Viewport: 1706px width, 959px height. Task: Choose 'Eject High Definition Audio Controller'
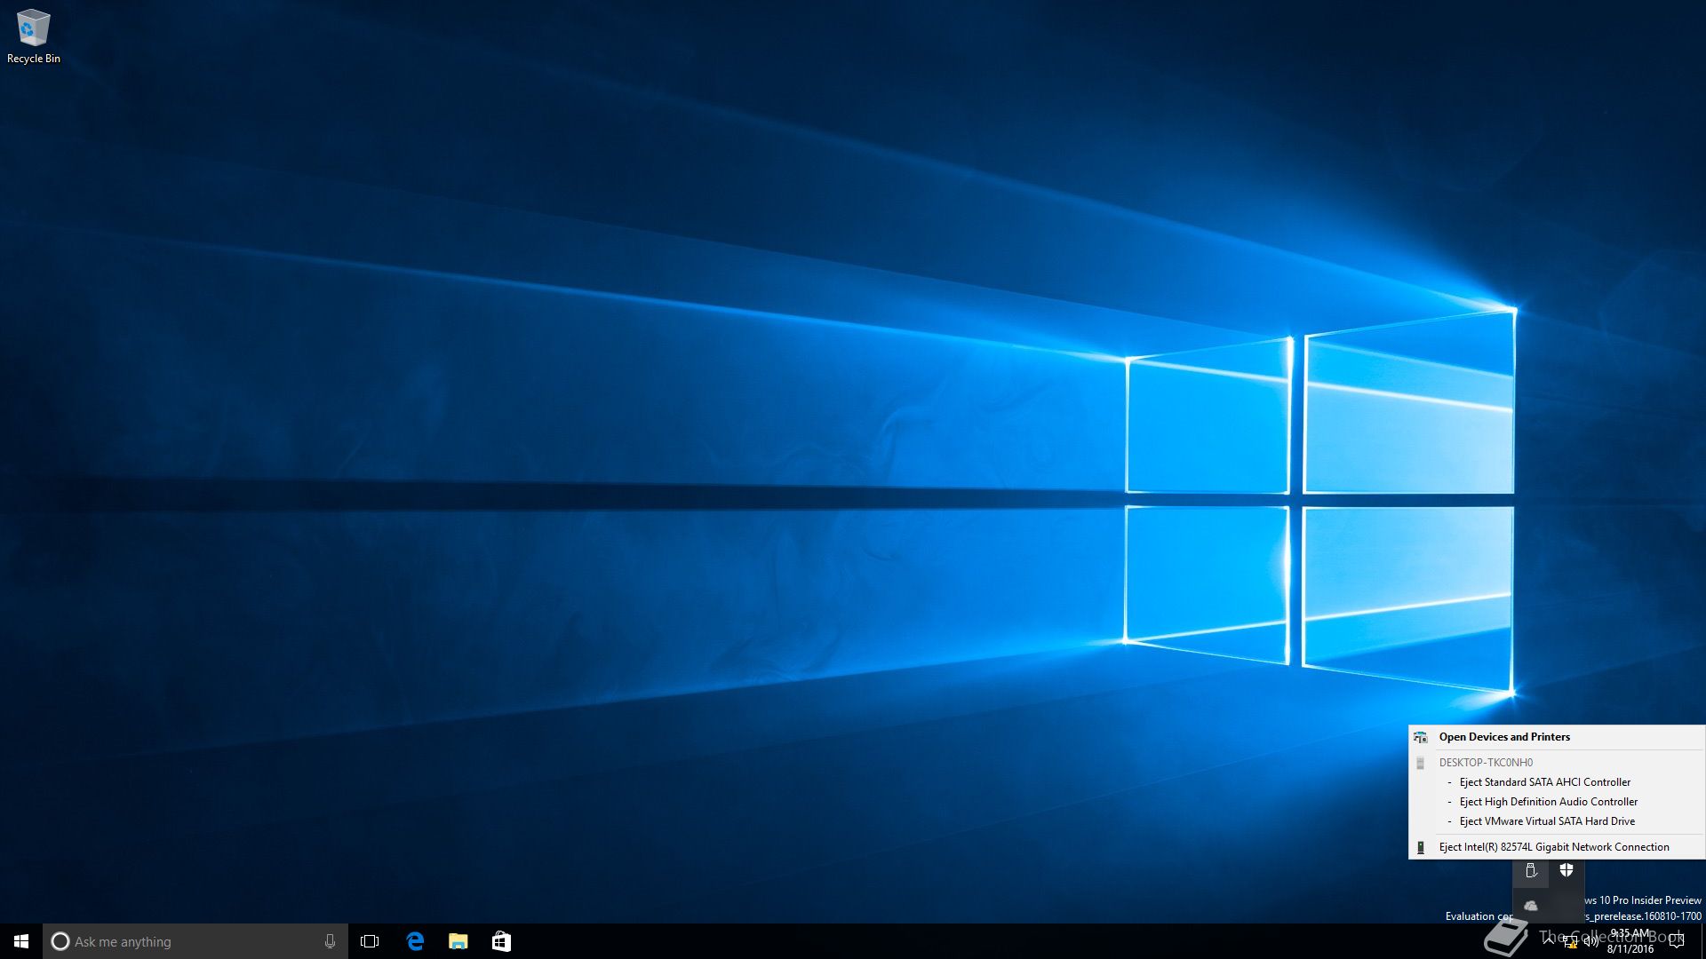pyautogui.click(x=1557, y=802)
